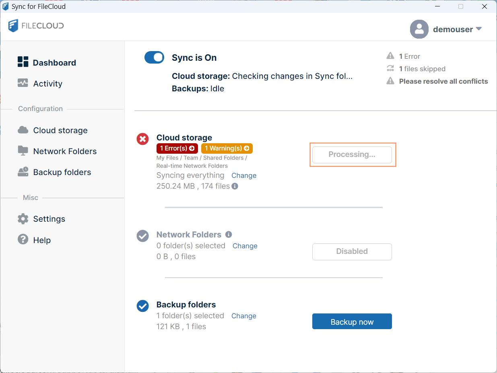The height and width of the screenshot is (373, 497).
Task: Expand the 1 Warning(s) orange badge
Action: [227, 148]
